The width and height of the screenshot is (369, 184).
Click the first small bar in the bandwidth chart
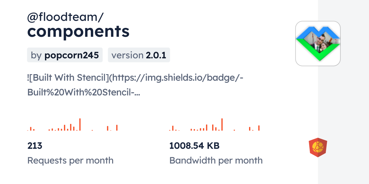173,128
